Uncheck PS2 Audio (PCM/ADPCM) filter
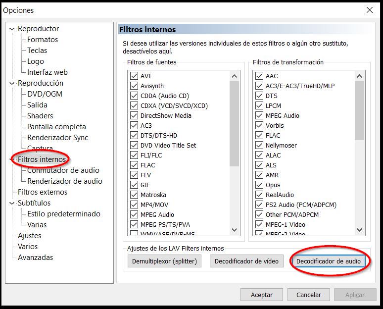 tap(259, 205)
